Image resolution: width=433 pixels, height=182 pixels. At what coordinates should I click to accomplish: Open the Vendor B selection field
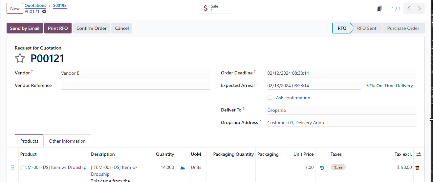pos(136,73)
